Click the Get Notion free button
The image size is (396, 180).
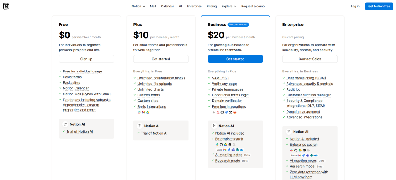click(379, 6)
